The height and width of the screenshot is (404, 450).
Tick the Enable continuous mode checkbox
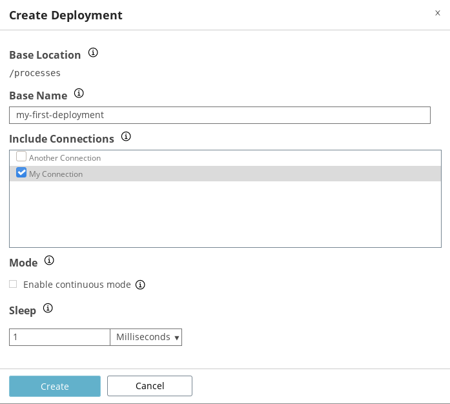(x=13, y=284)
